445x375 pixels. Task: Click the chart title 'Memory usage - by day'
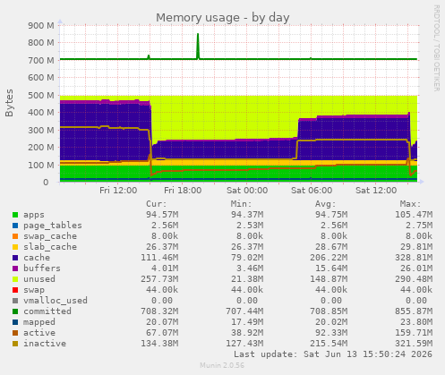[x=223, y=18]
